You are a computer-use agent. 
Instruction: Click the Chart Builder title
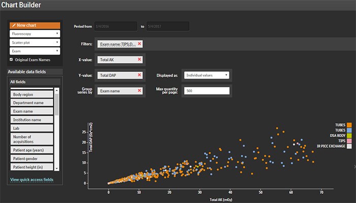[21, 5]
